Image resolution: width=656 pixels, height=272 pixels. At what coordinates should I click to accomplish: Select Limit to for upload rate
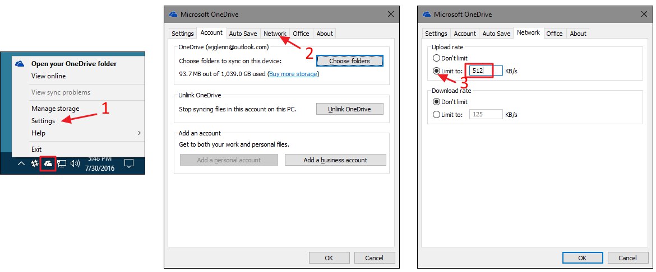pos(447,71)
